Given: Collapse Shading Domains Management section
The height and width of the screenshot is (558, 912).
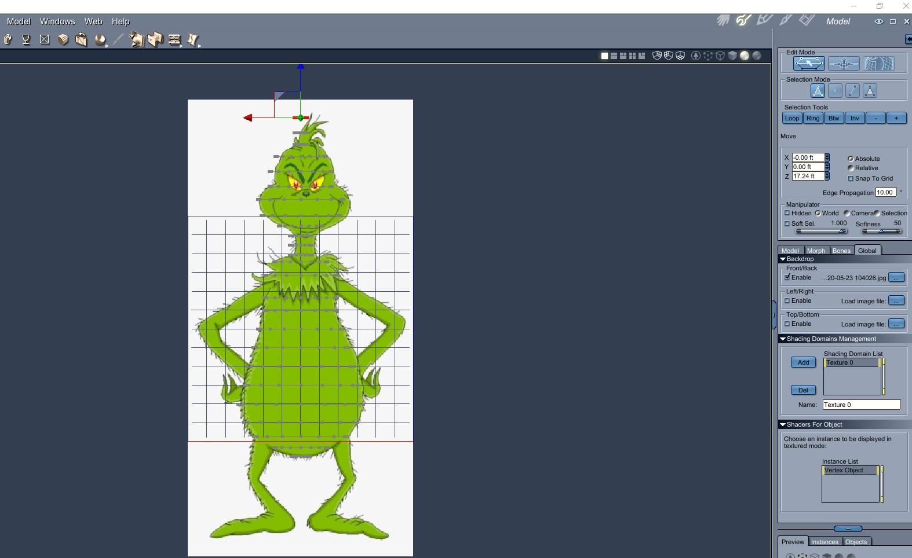Looking at the screenshot, I should [x=783, y=339].
